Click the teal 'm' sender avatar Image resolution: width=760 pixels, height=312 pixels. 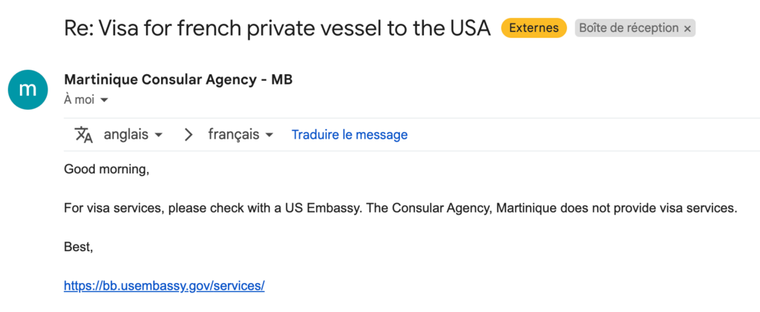[27, 90]
